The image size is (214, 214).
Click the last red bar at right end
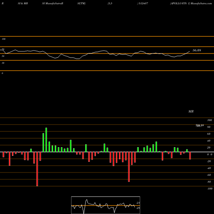pyautogui.click(x=190, y=156)
